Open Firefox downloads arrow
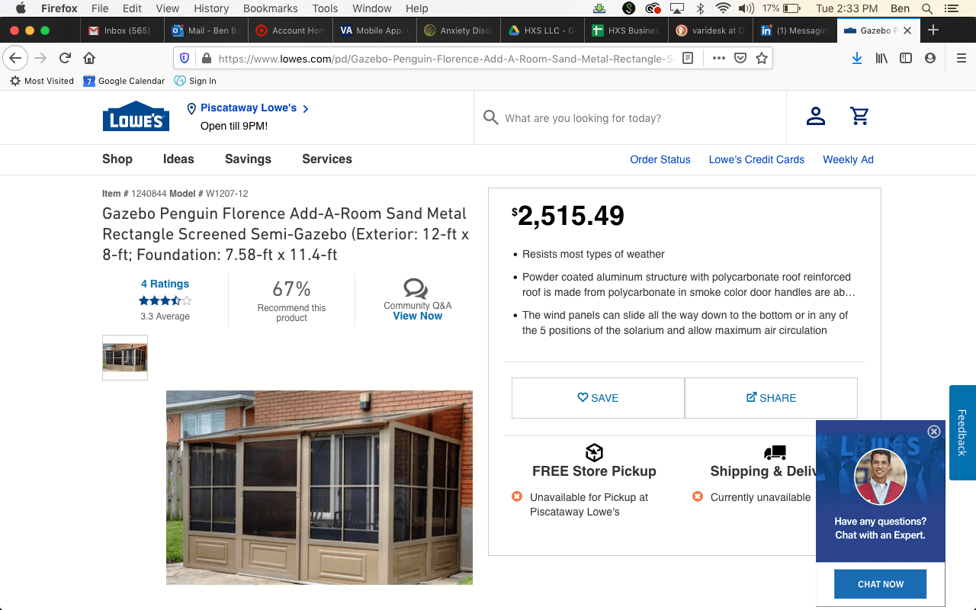 pyautogui.click(x=857, y=58)
